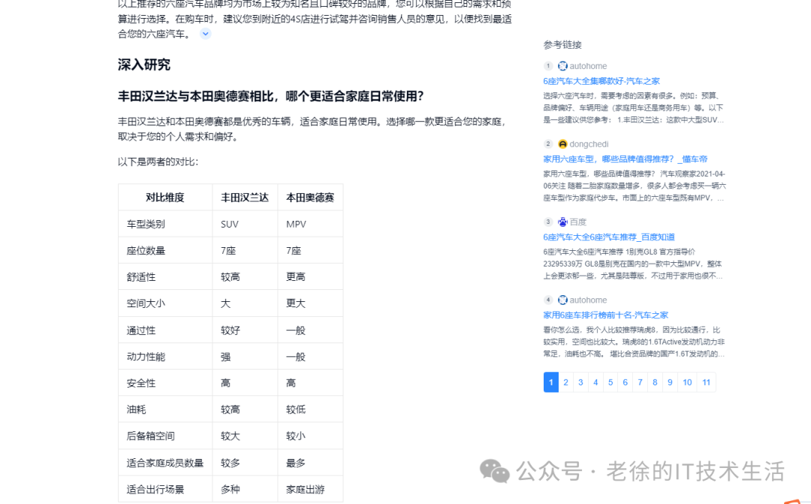
Task: Go to reference page 3
Action: pos(580,382)
